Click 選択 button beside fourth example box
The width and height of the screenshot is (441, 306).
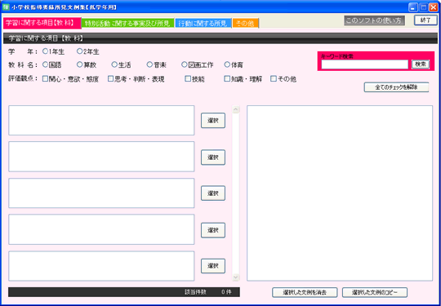pos(213,230)
